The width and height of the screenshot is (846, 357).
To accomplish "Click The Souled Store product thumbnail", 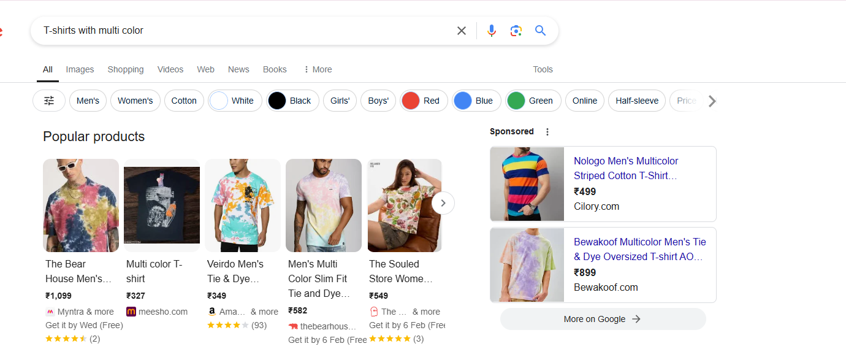I will point(404,205).
